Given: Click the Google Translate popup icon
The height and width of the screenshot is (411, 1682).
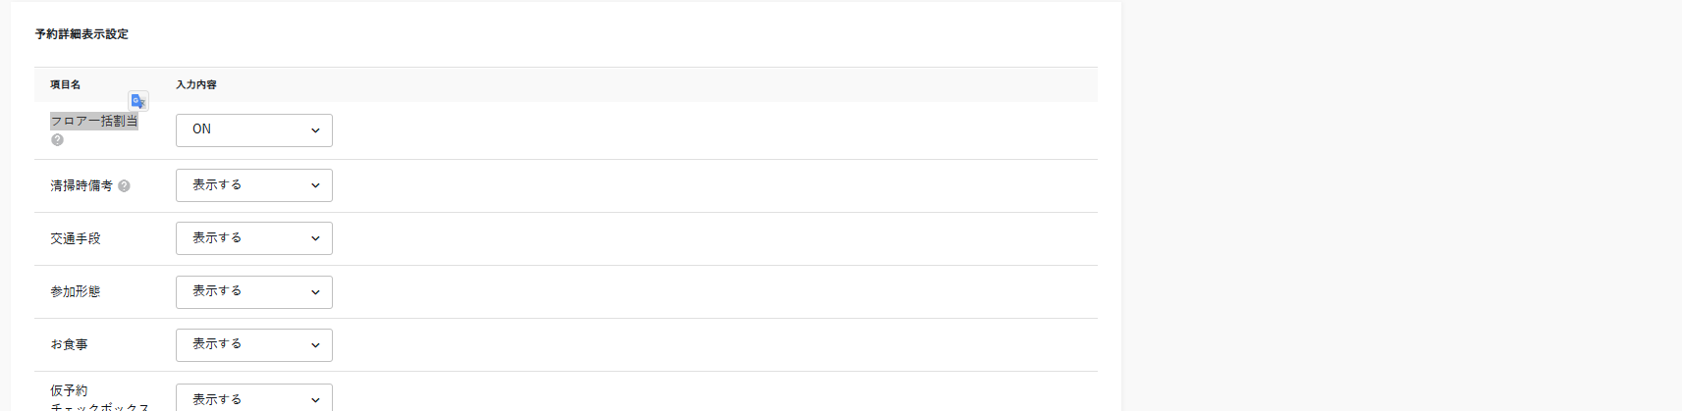Looking at the screenshot, I should coord(137,101).
